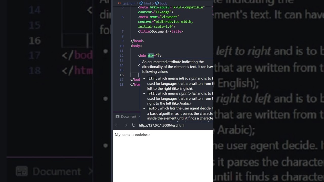Place cursor inside dir quotes on line 12
Viewport: 324px width, 182px height.
(158, 55)
